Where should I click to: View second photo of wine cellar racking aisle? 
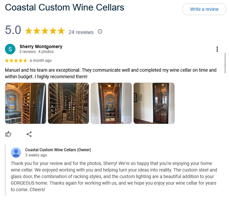[68, 103]
